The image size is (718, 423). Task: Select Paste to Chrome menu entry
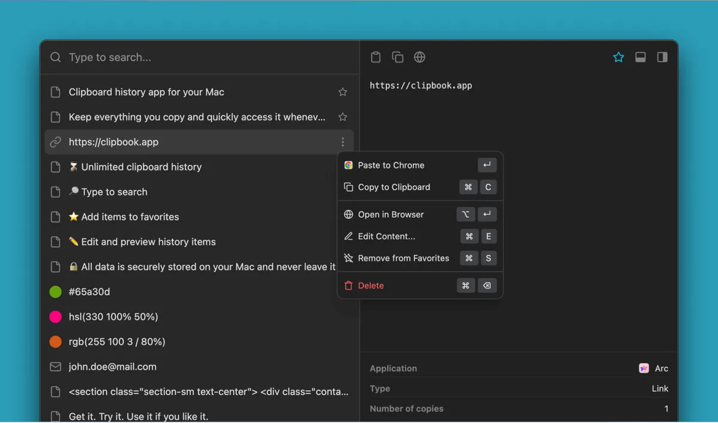420,165
